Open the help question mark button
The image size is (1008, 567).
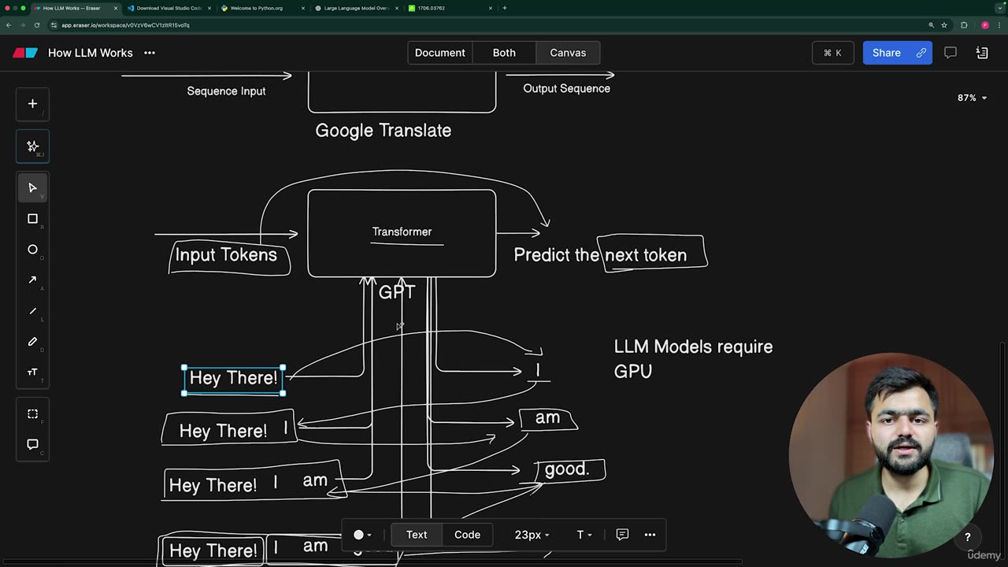tap(968, 537)
